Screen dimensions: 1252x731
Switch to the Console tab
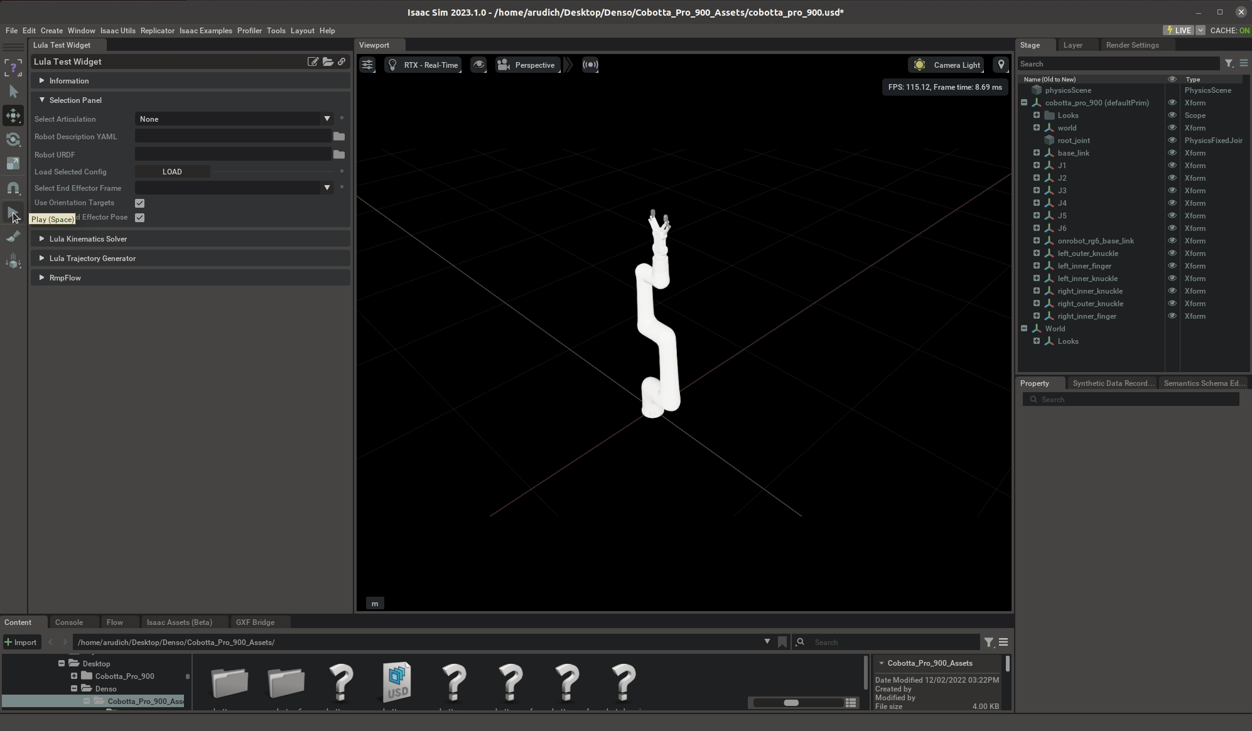point(69,622)
